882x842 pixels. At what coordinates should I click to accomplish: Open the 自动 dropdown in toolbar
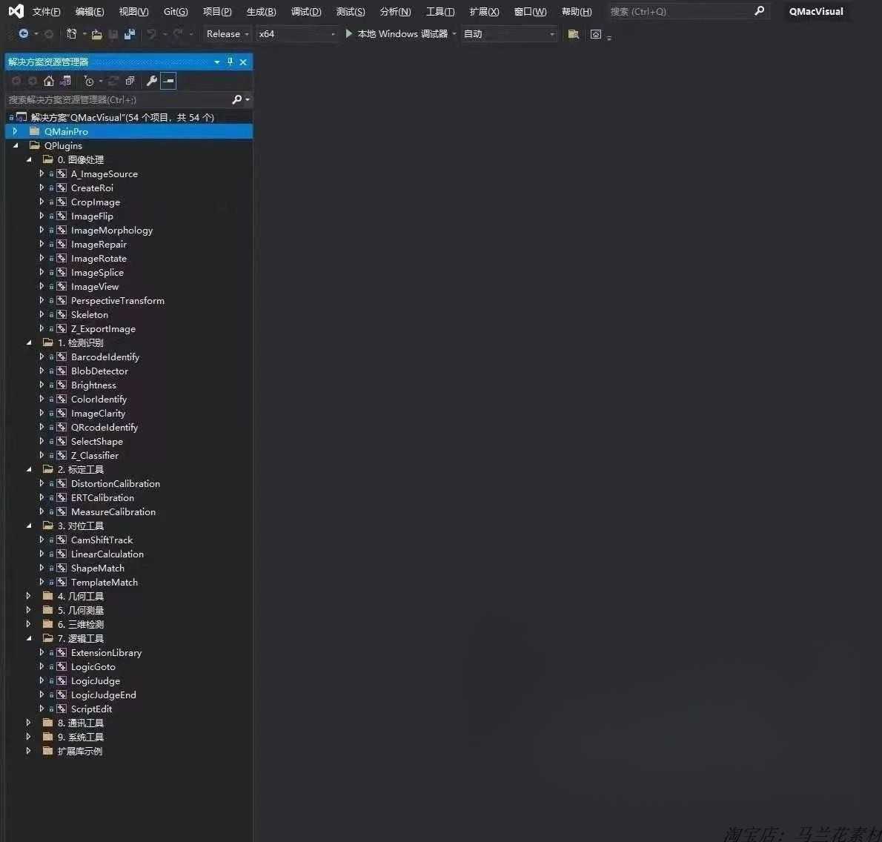tap(508, 34)
